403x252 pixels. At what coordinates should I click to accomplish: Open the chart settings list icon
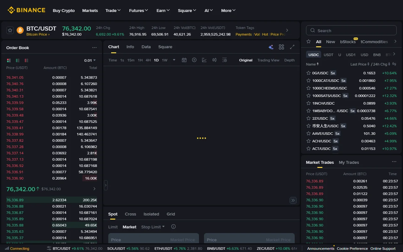point(224,60)
